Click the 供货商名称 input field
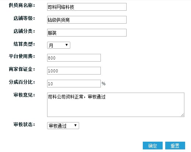 coord(87,7)
